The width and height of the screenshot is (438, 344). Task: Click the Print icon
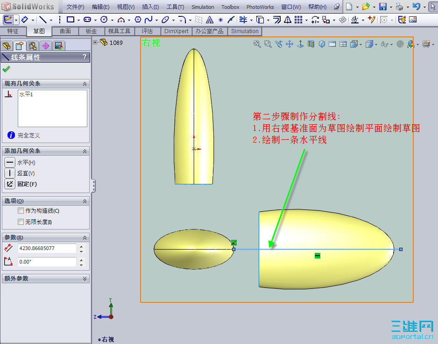[x=400, y=7]
